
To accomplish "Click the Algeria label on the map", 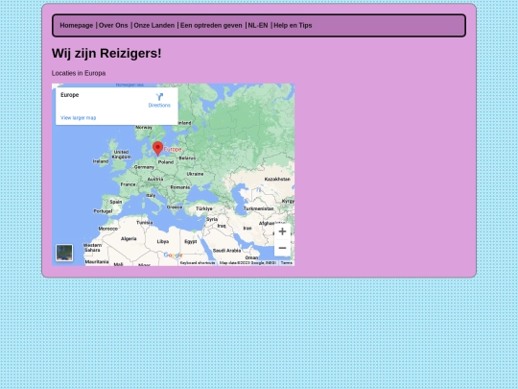I will pyautogui.click(x=129, y=238).
